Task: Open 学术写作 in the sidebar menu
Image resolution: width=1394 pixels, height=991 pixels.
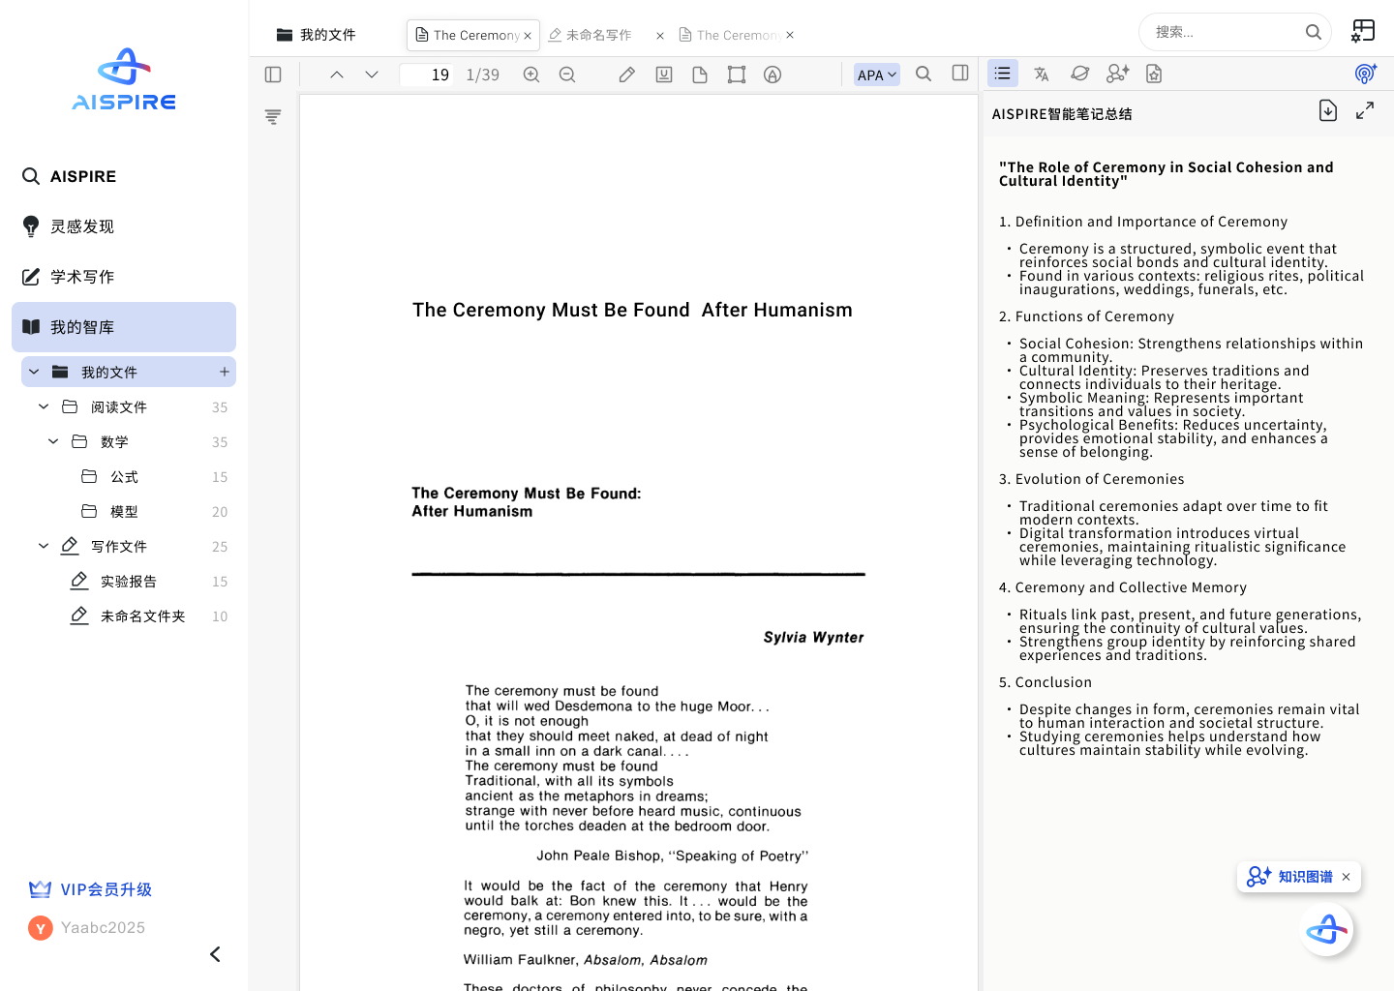Action: pyautogui.click(x=82, y=277)
